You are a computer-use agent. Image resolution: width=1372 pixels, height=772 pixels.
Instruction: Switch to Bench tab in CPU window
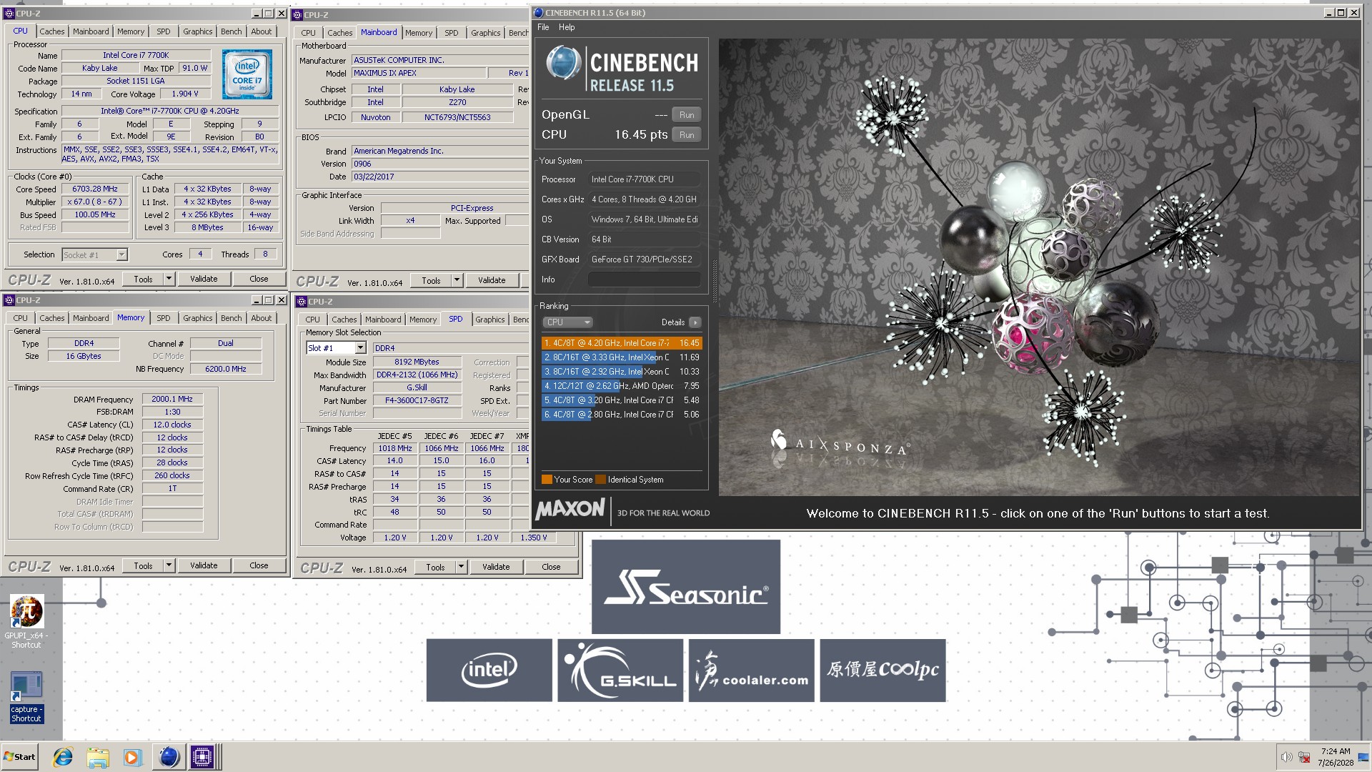[232, 31]
